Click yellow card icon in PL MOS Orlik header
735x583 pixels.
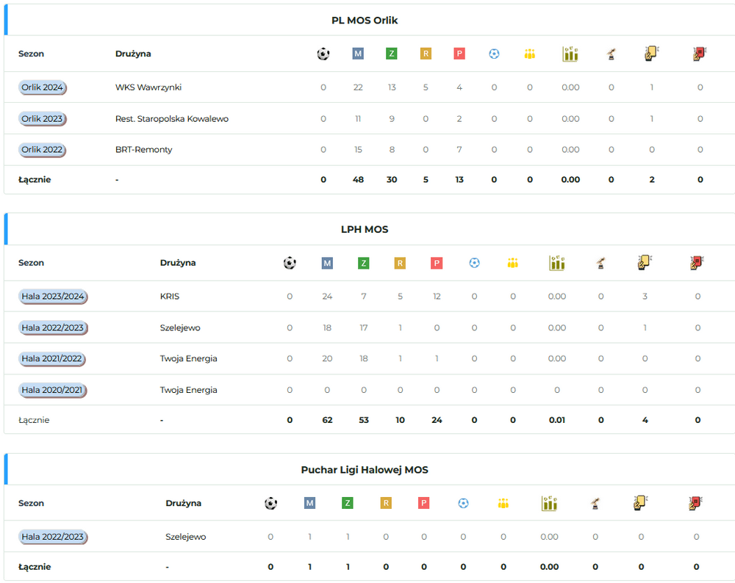pos(651,54)
